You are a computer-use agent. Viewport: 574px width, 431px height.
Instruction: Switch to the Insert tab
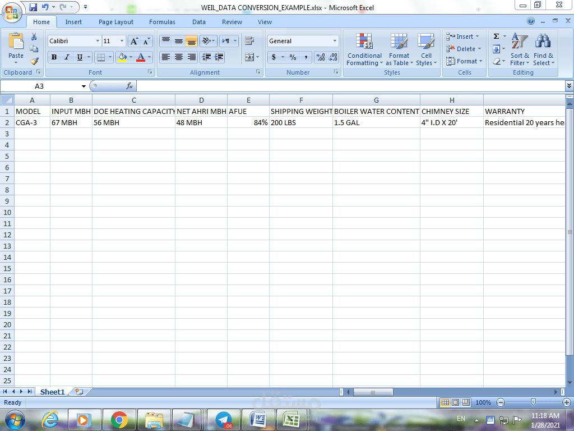73,22
